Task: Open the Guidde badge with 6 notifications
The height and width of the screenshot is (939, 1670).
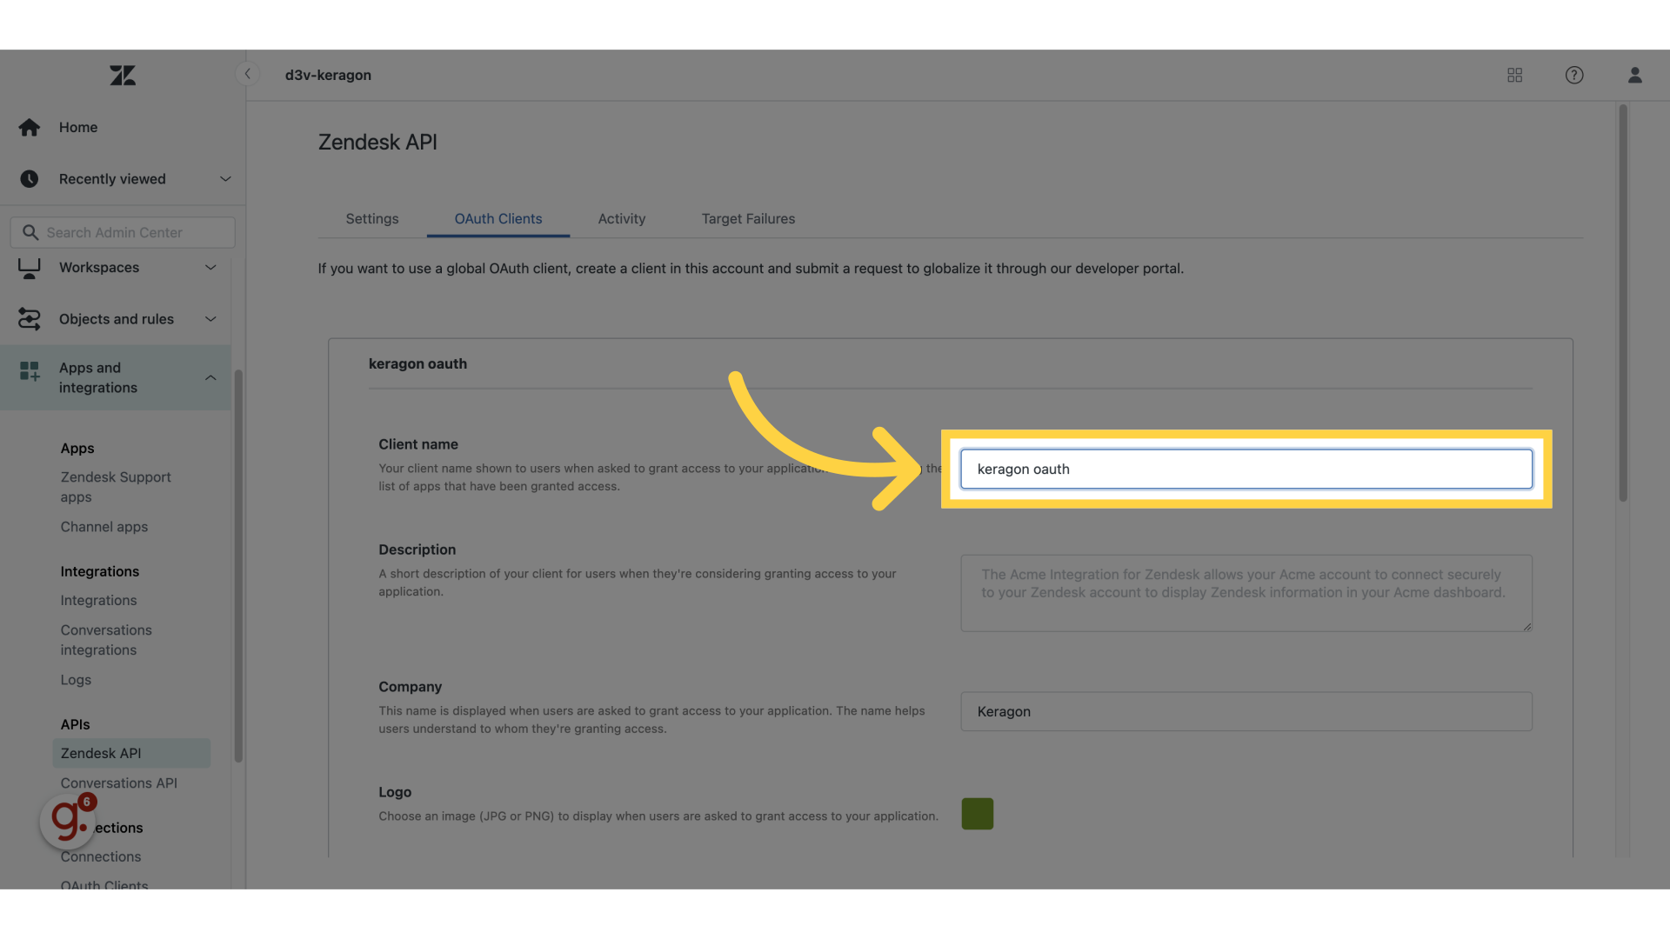Action: 69,819
